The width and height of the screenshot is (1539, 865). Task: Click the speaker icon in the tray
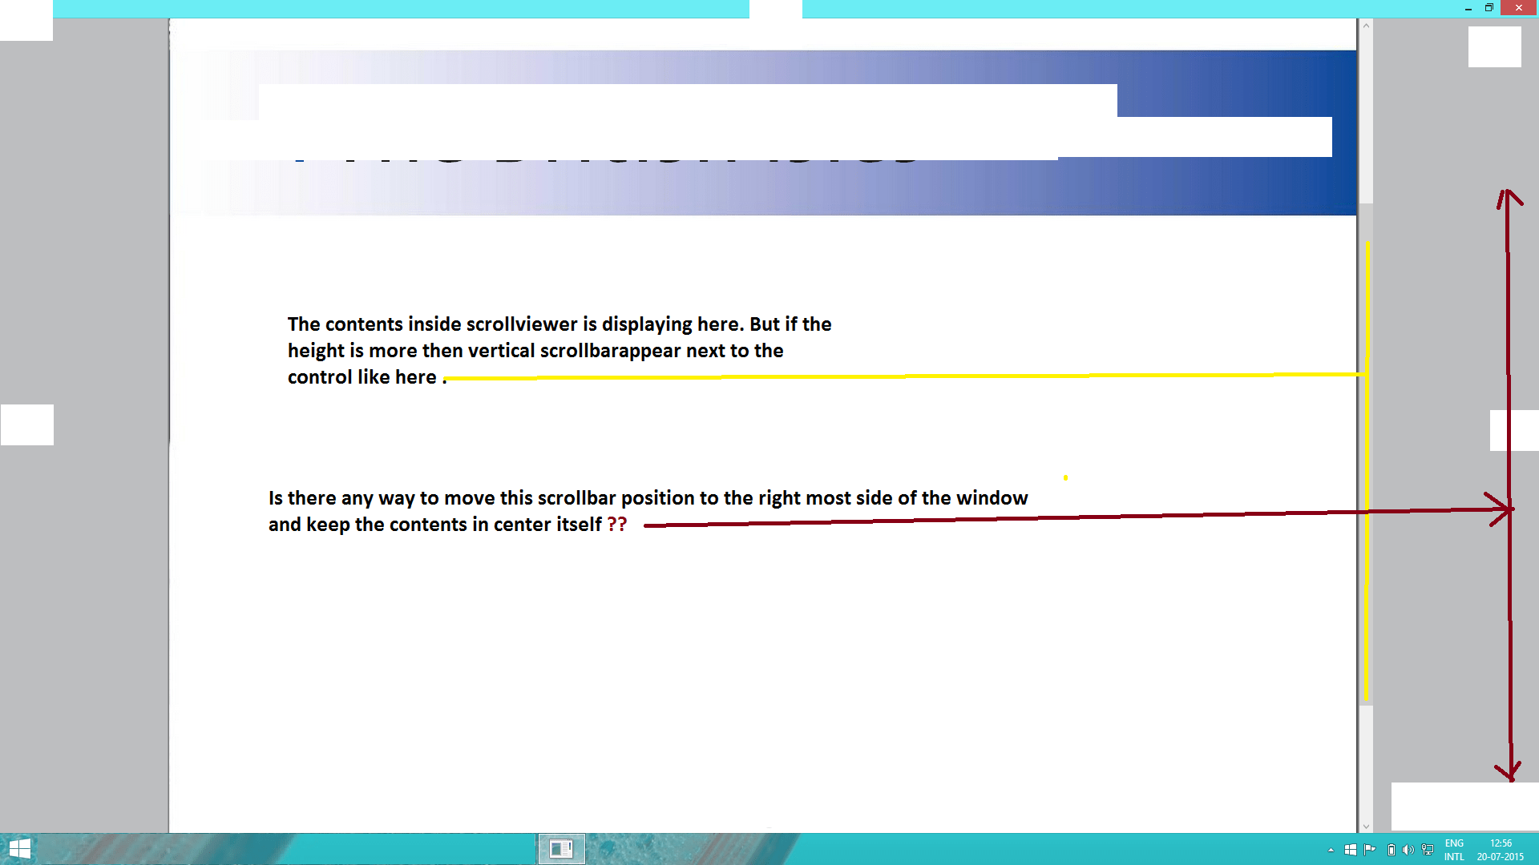[1409, 849]
